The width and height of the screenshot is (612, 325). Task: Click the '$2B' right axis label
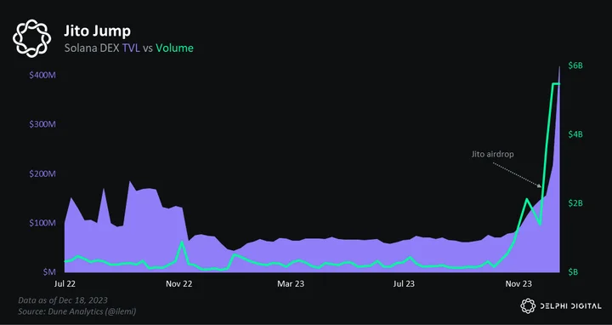(575, 203)
